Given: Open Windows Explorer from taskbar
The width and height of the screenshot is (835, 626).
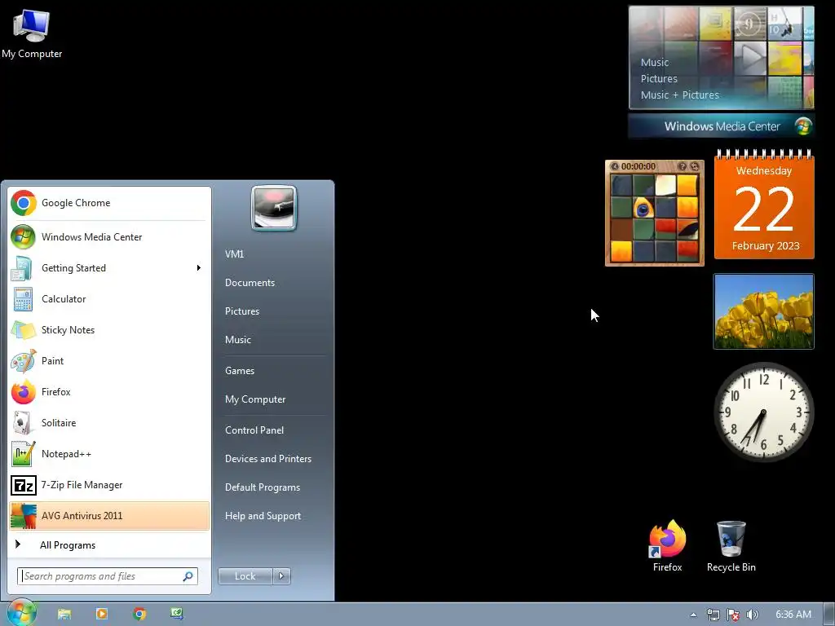Looking at the screenshot, I should point(64,615).
